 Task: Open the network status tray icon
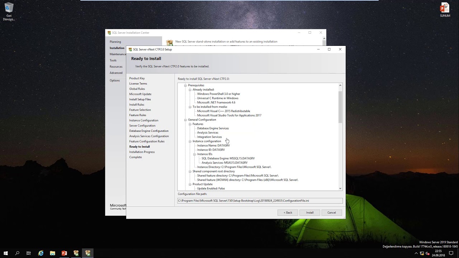pyautogui.click(x=422, y=253)
